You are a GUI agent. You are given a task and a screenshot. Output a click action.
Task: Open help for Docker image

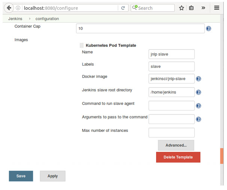point(199,79)
